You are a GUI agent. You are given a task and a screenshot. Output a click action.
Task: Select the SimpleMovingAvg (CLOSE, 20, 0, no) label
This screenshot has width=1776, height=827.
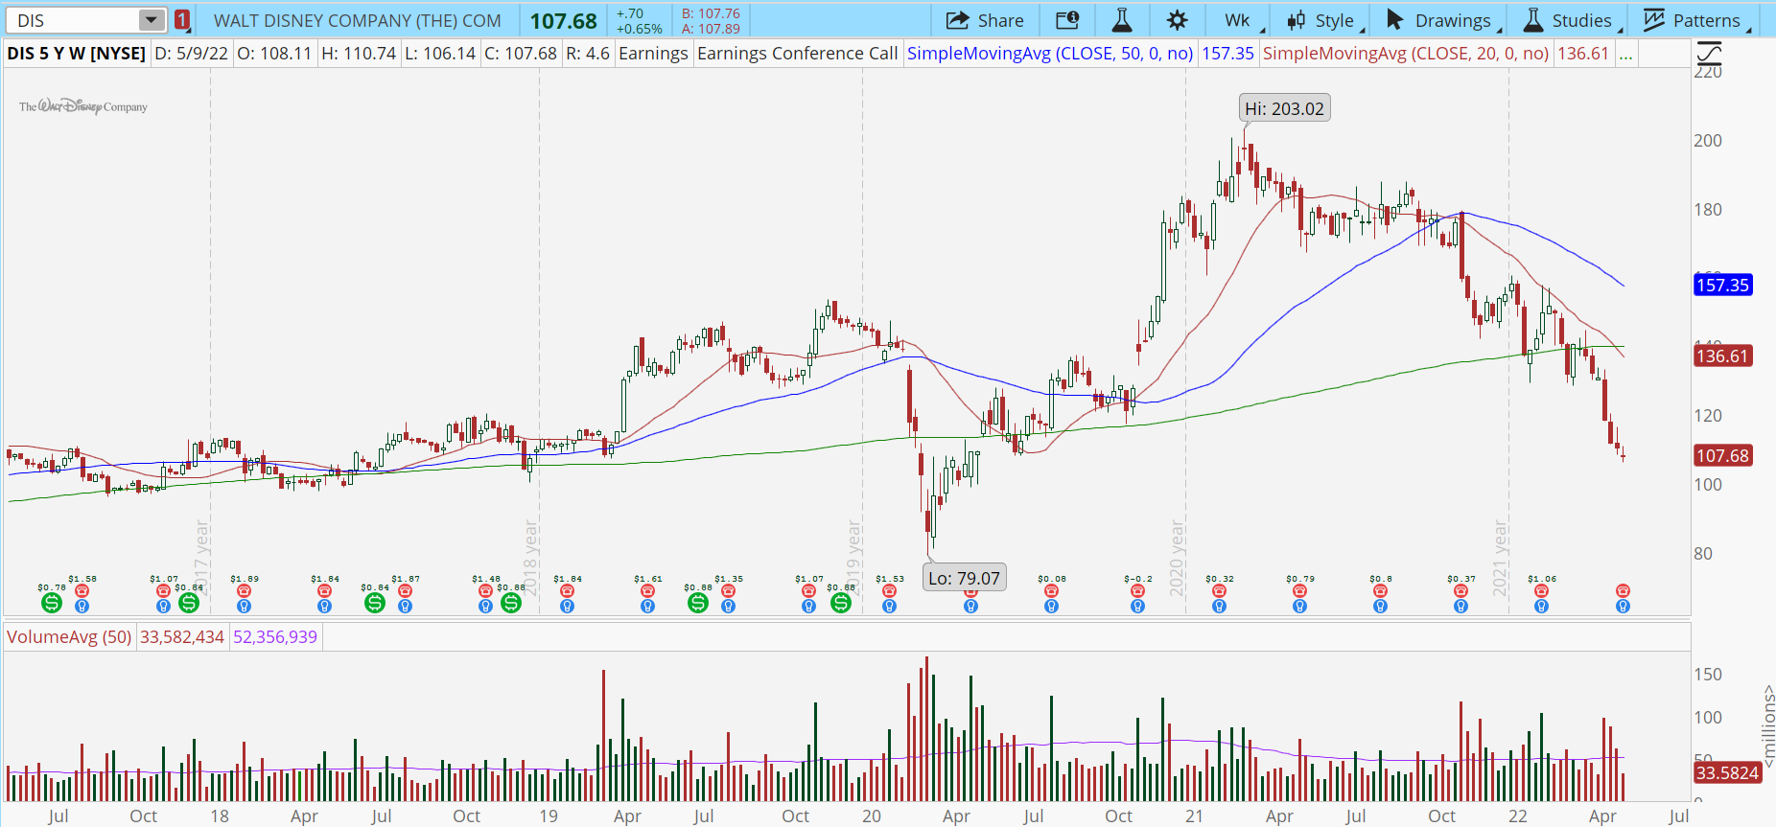click(1406, 54)
